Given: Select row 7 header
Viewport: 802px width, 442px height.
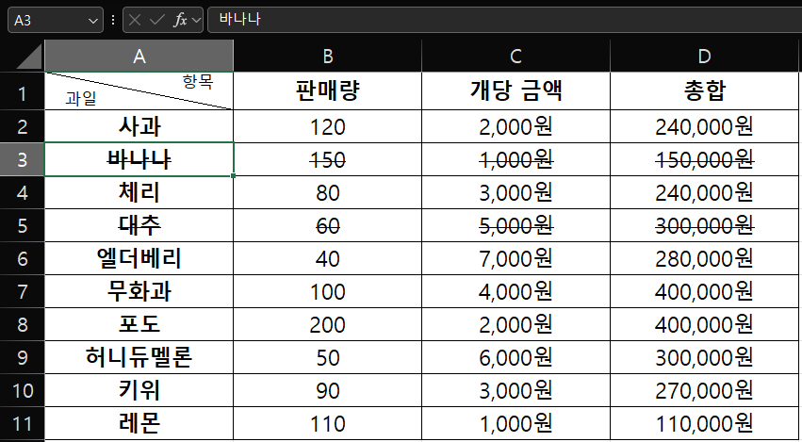Looking at the screenshot, I should 22,291.
